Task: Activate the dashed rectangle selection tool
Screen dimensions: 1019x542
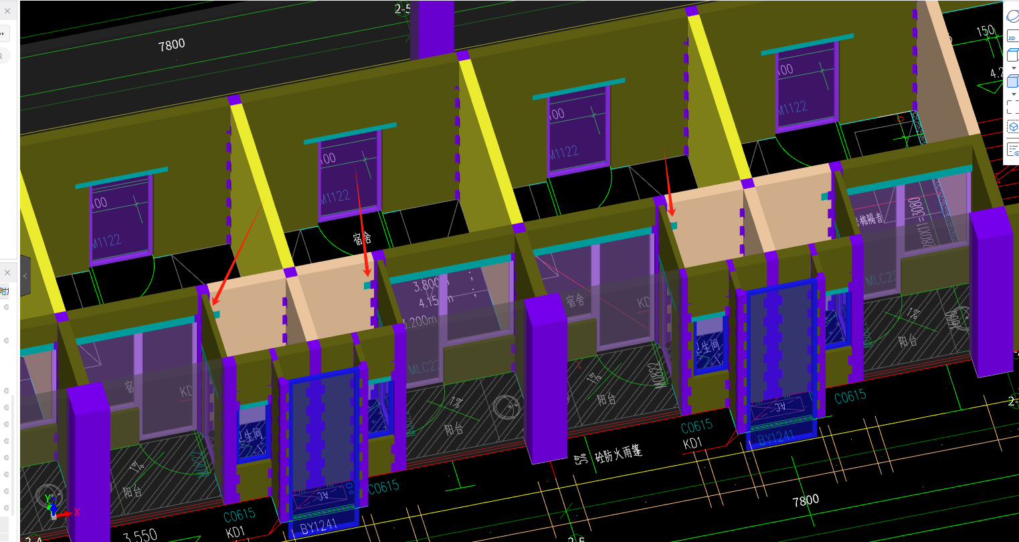Action: point(1012,107)
